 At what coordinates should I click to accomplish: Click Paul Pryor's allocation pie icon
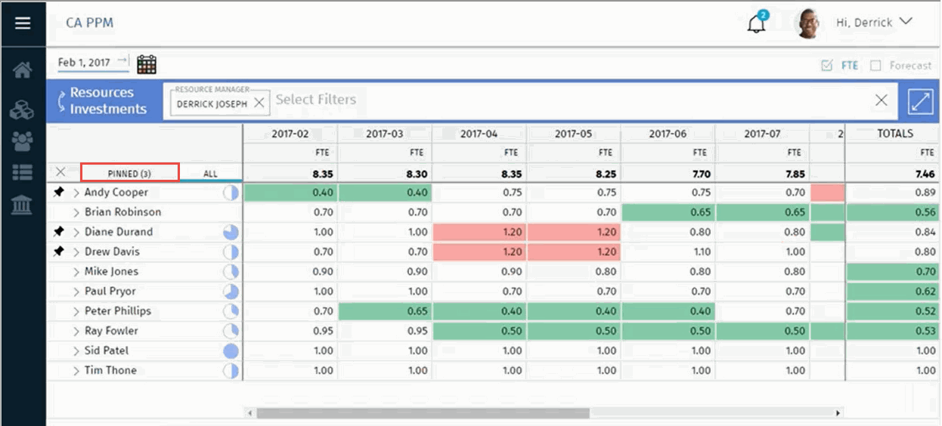231,292
